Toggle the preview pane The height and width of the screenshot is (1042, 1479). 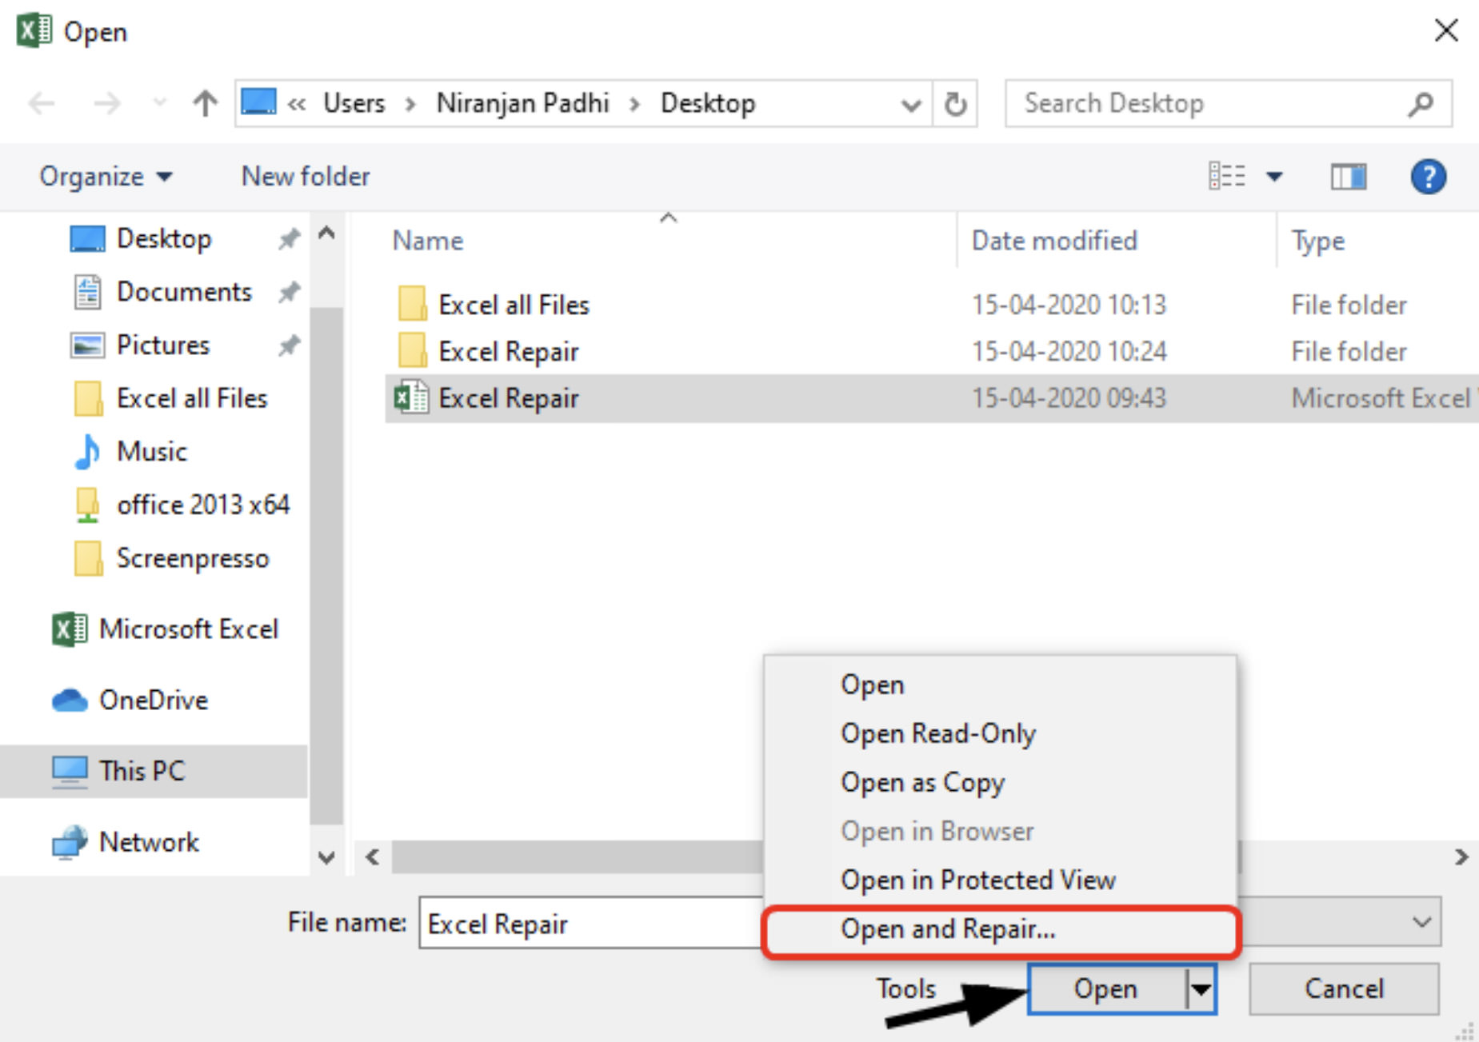coord(1349,177)
